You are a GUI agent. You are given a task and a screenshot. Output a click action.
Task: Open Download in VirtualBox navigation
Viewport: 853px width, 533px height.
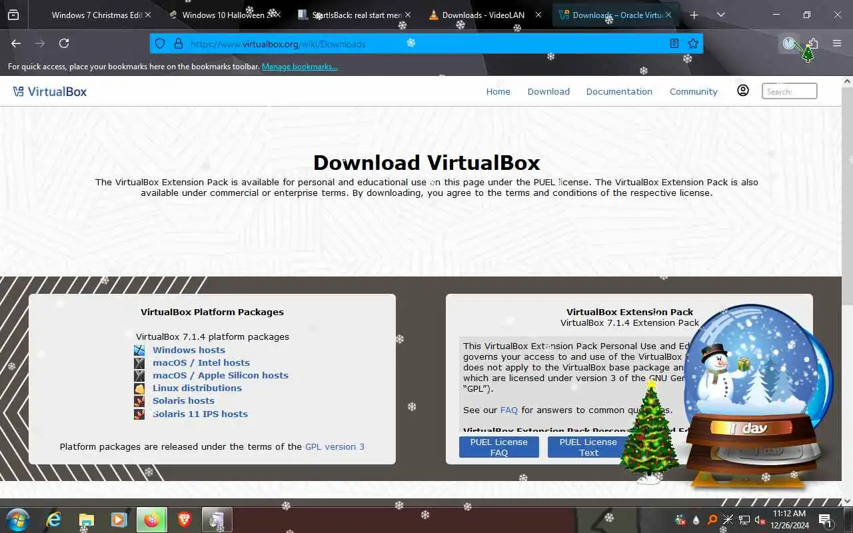(x=548, y=91)
